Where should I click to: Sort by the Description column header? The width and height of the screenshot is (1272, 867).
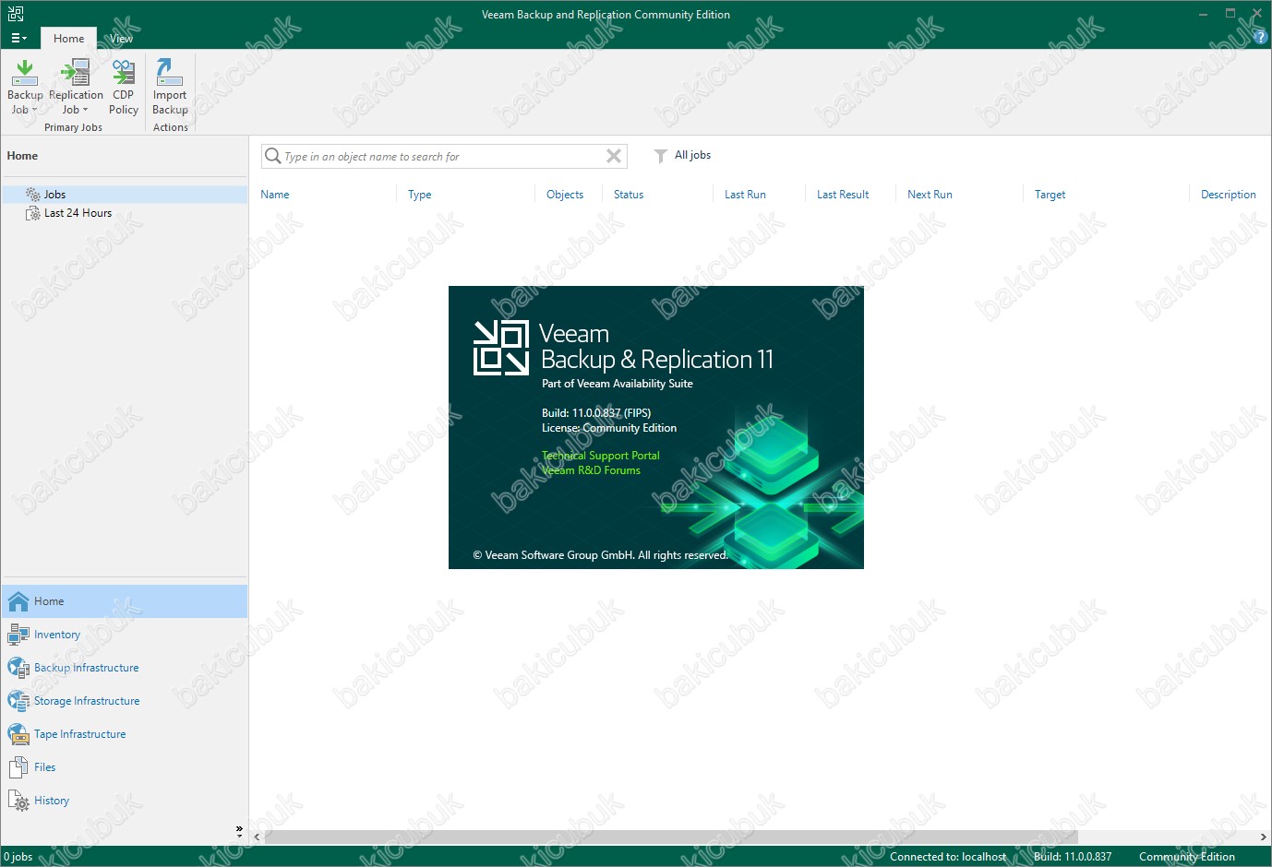click(x=1228, y=195)
